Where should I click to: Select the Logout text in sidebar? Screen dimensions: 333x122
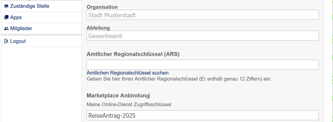(18, 41)
